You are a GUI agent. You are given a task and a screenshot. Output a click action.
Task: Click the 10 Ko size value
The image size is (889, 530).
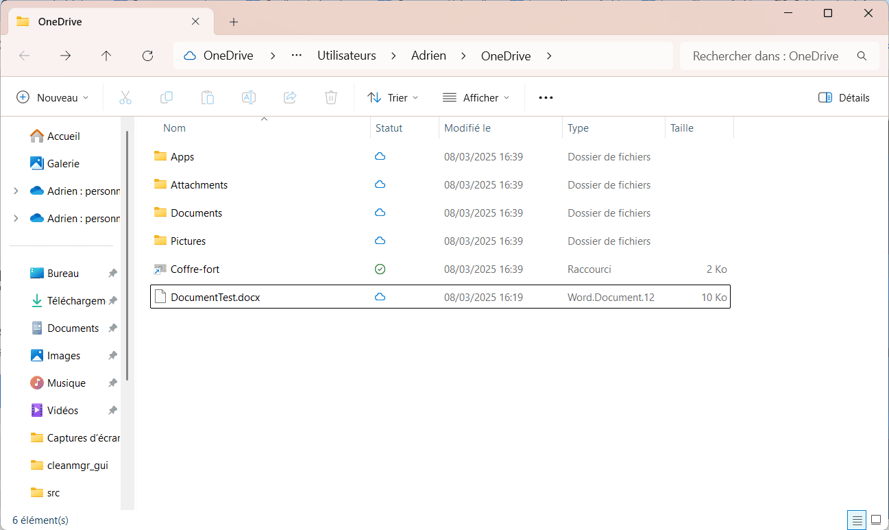pyautogui.click(x=714, y=297)
